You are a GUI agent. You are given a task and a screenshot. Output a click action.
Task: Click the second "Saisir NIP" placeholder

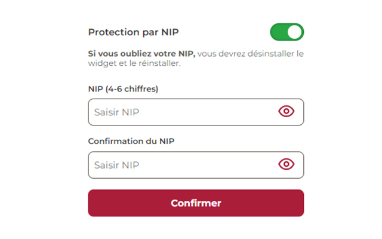pyautogui.click(x=116, y=164)
